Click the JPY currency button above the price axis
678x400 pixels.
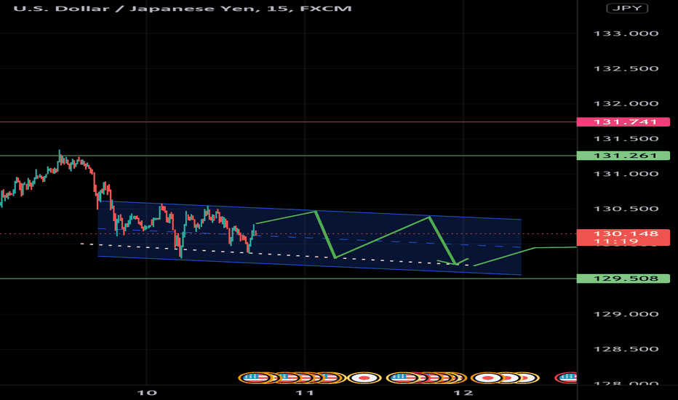point(627,8)
